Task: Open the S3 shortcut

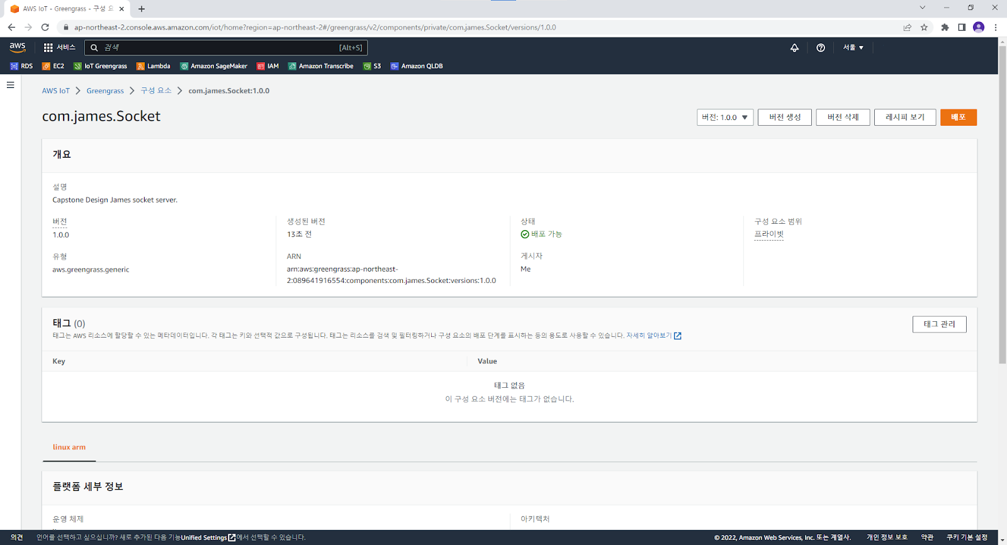Action: click(x=372, y=66)
